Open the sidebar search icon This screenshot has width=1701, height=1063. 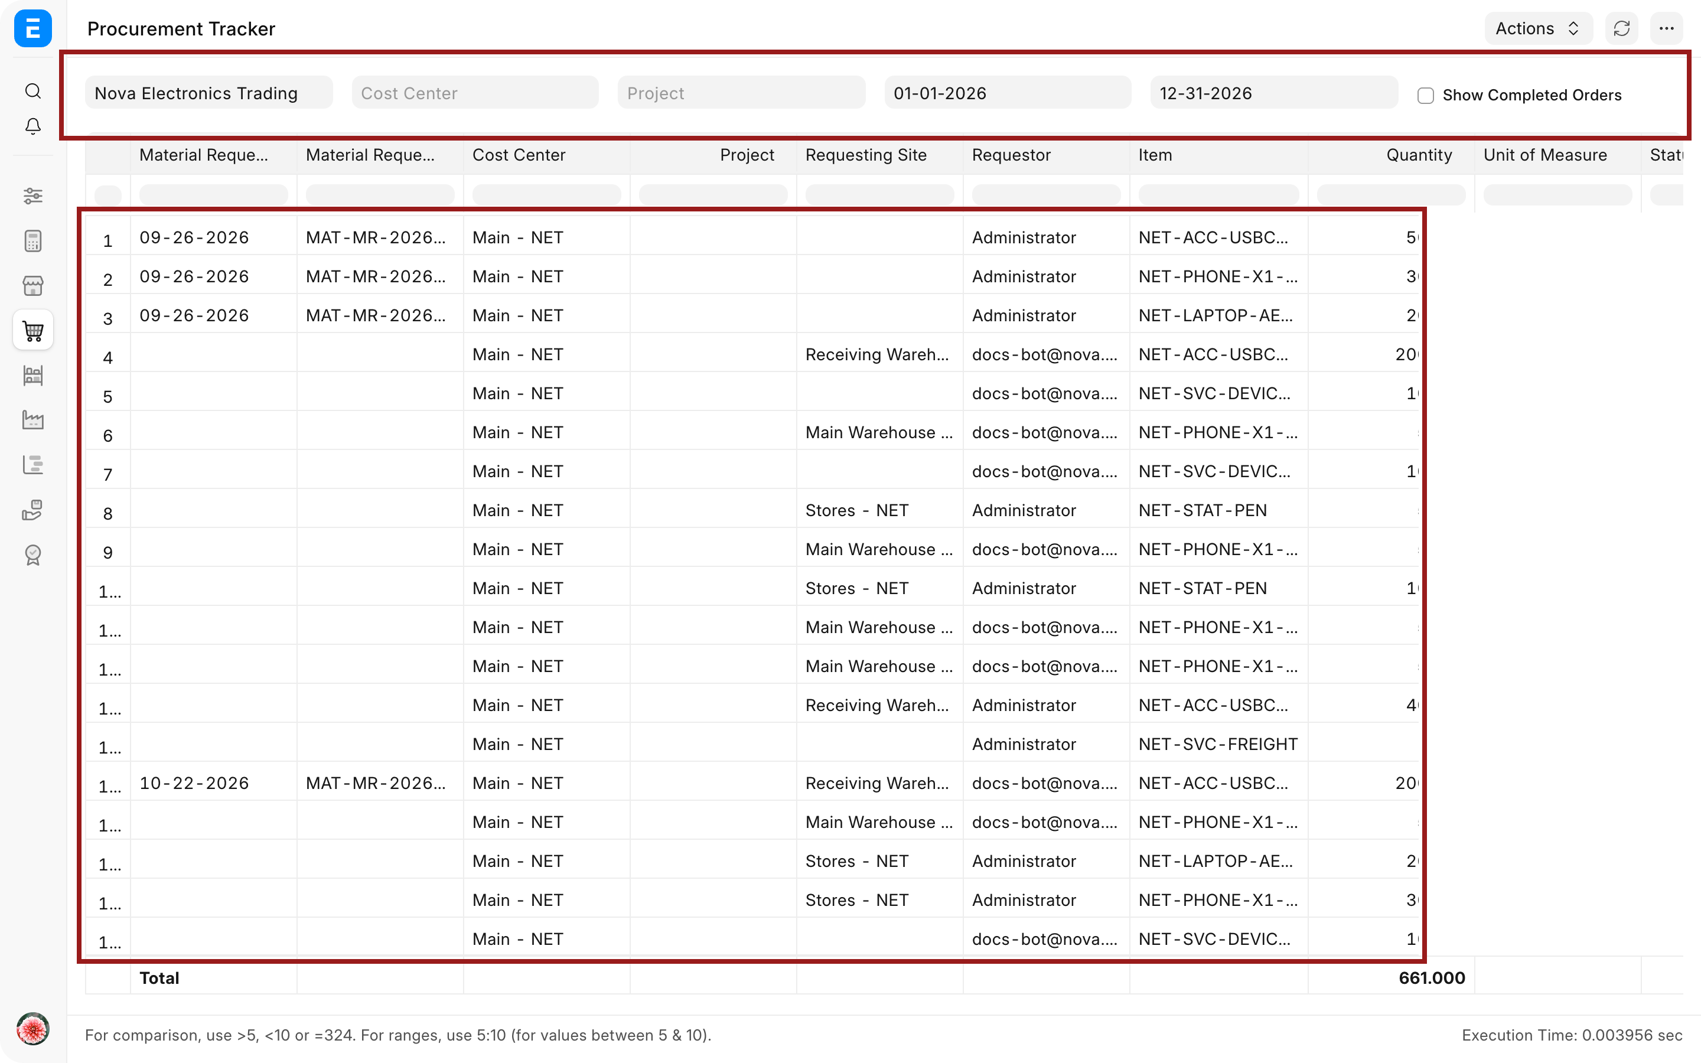tap(33, 91)
